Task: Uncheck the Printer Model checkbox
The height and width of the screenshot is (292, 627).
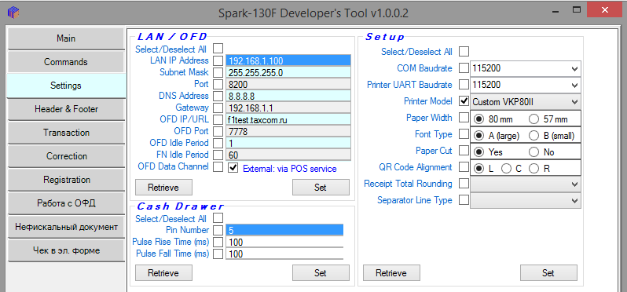Action: coord(464,101)
